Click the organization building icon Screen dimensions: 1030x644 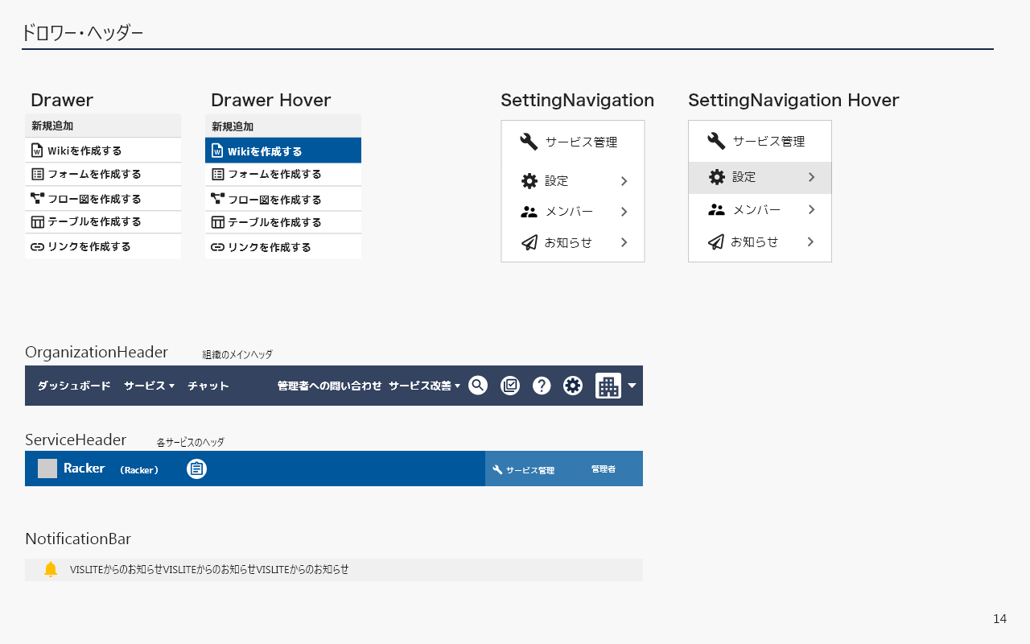tap(608, 386)
